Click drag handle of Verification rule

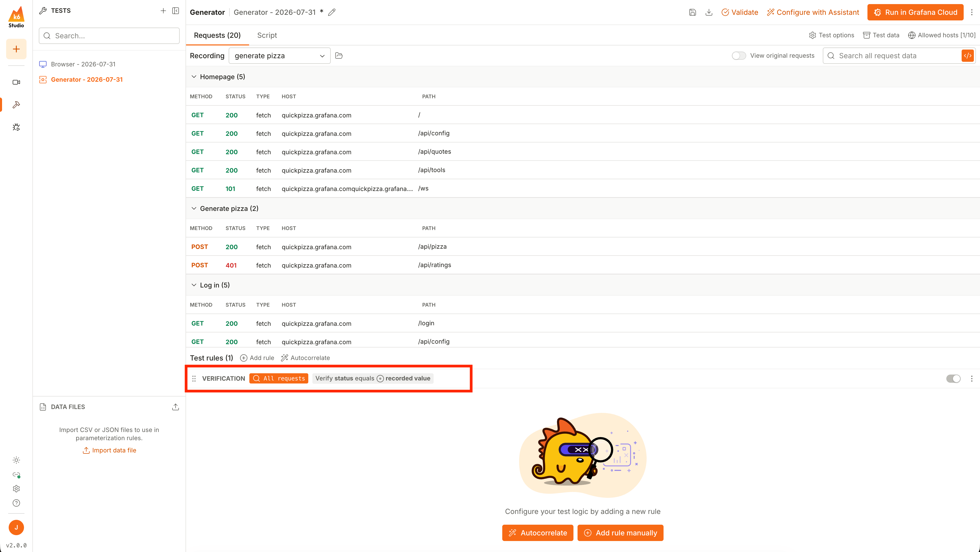[x=194, y=378]
